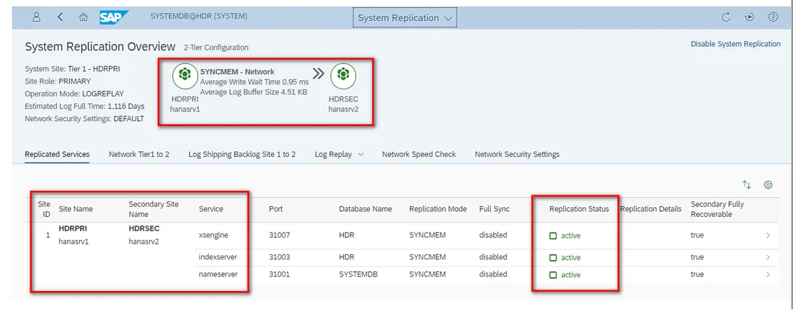This screenshot has height=309, width=793.
Task: Open the help question mark icon
Action: point(773,17)
